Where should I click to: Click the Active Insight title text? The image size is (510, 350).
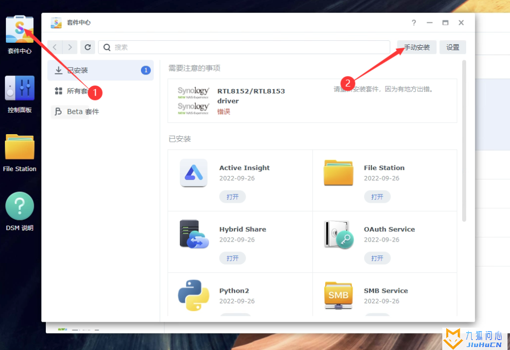pyautogui.click(x=244, y=168)
